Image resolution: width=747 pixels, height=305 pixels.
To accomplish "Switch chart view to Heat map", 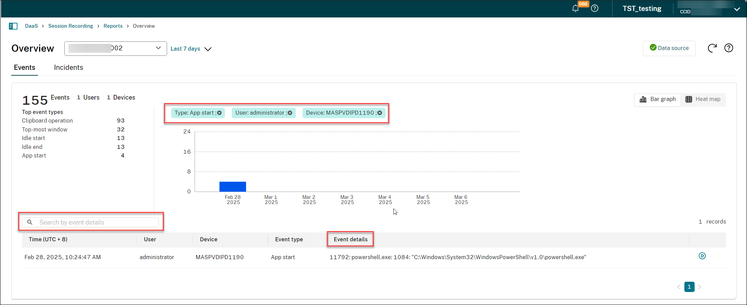I will tap(703, 99).
